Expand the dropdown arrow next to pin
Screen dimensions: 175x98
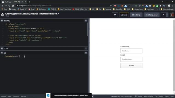point(167,15)
